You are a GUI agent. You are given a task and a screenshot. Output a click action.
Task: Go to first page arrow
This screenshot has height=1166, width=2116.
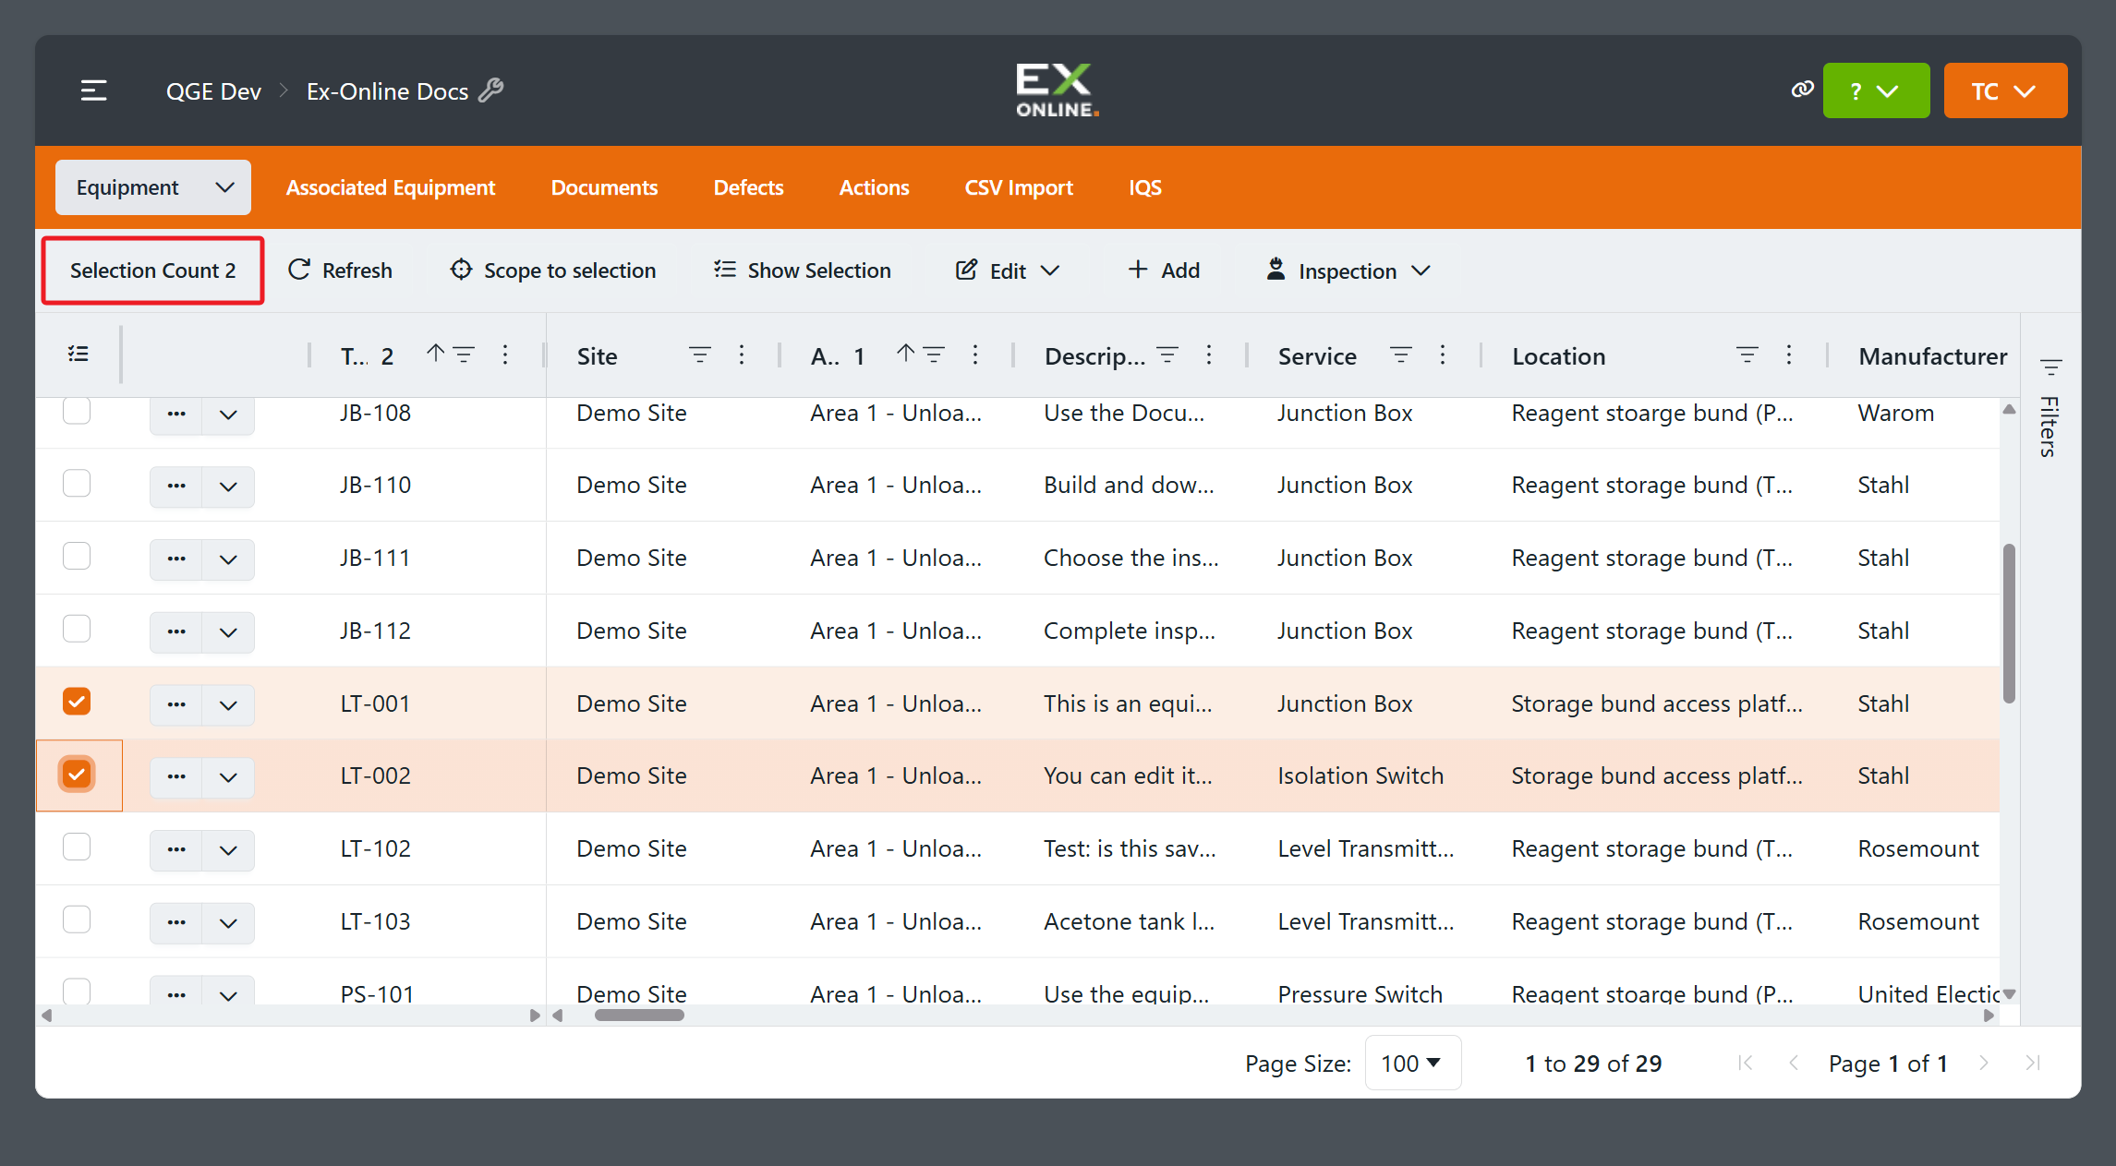click(x=1745, y=1063)
